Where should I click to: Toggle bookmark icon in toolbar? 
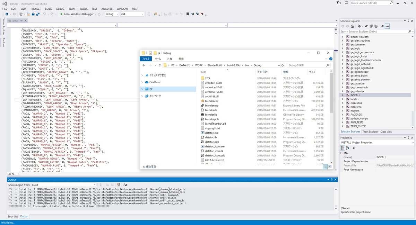tap(188, 14)
